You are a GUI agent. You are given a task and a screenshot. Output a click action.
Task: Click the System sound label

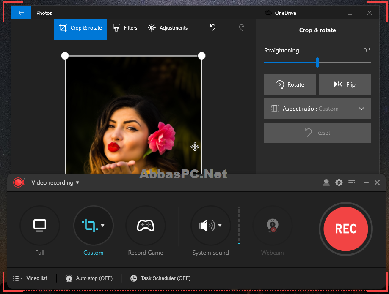pyautogui.click(x=211, y=253)
